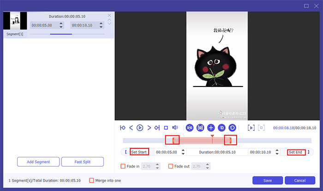Click the right trim handle on timeline
The width and height of the screenshot is (323, 191).
coord(230,140)
